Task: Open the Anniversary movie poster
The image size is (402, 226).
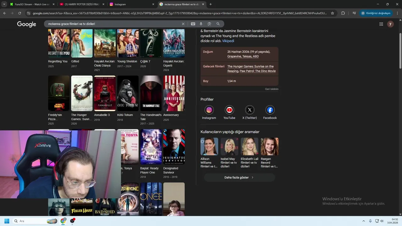Action: point(174,93)
